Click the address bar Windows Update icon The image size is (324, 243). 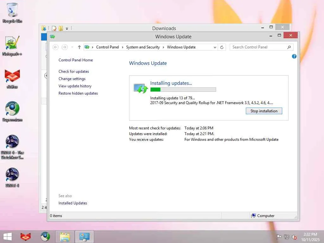click(x=87, y=47)
